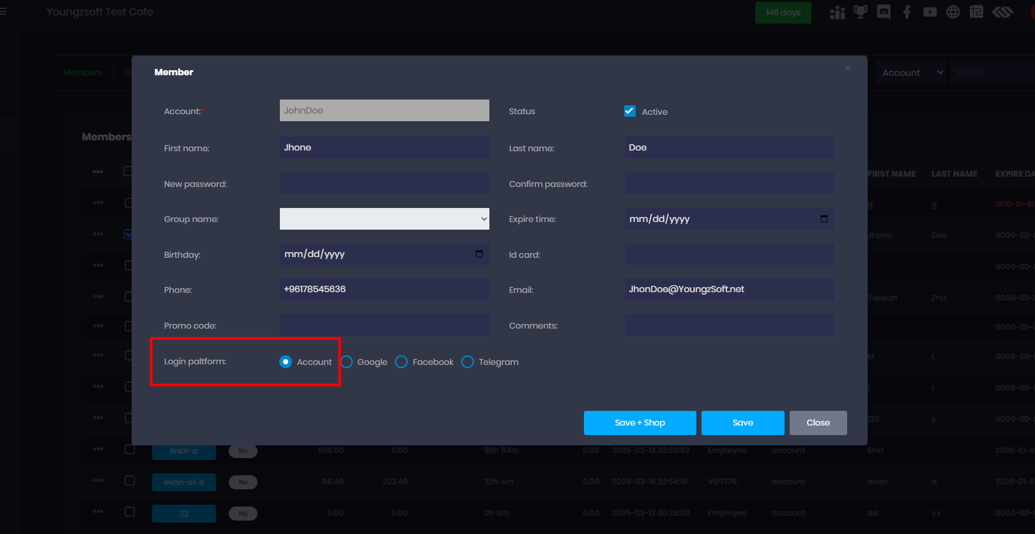1035x534 pixels.
Task: Click the globe website icon
Action: pyautogui.click(x=953, y=12)
